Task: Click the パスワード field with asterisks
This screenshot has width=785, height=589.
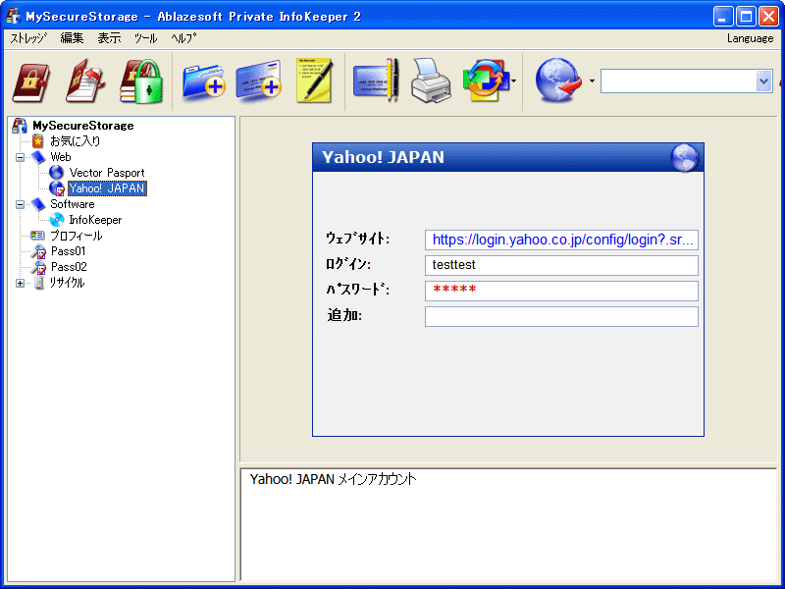Action: [x=561, y=291]
